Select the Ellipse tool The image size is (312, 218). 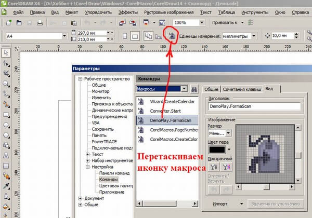tap(6, 125)
